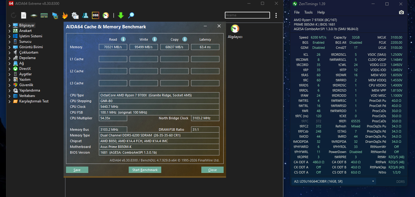This screenshot has width=415, height=197.
Task: Select the İşletim Sistemi Windows icon
Action: point(15,36)
